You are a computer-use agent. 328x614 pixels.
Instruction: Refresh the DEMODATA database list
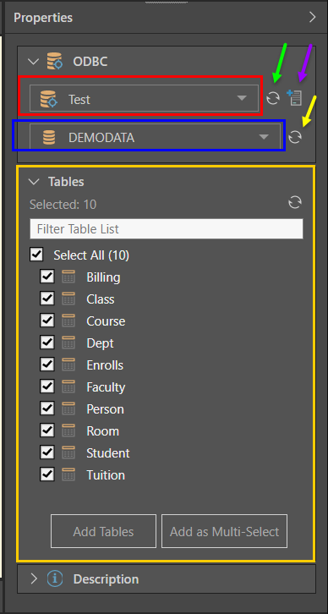coord(295,137)
